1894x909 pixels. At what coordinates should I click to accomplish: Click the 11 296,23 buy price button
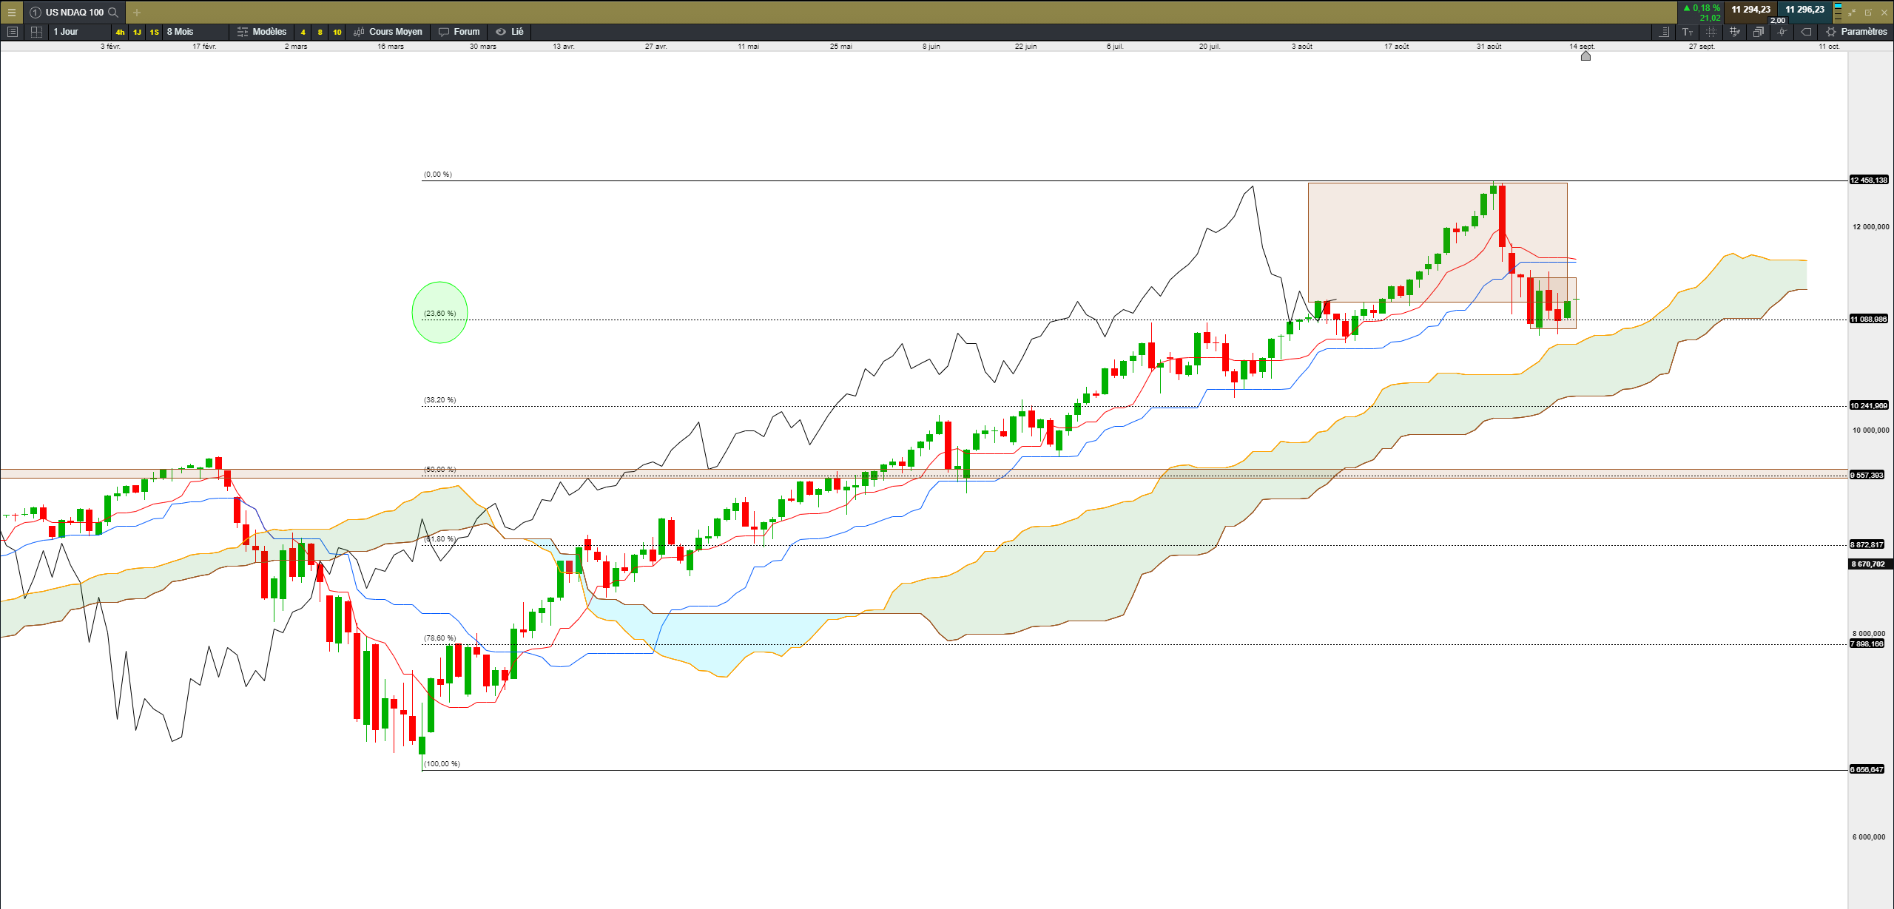(x=1804, y=10)
